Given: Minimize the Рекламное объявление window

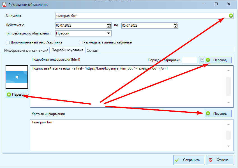Looking at the screenshot, I should coord(203,4).
